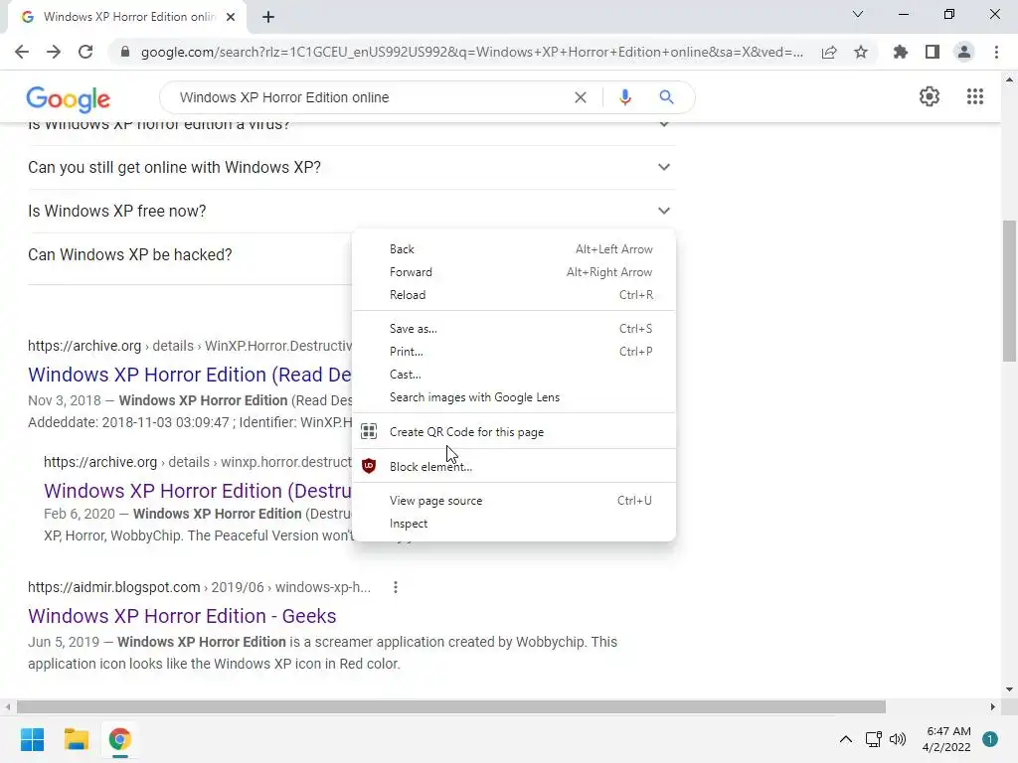The height and width of the screenshot is (763, 1018).
Task: Click the scroll-left arrow of horizontal scrollbar
Action: [x=8, y=706]
